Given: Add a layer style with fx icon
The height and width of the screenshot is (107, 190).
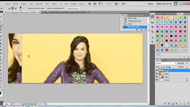Looking at the screenshot, I should [169, 104].
